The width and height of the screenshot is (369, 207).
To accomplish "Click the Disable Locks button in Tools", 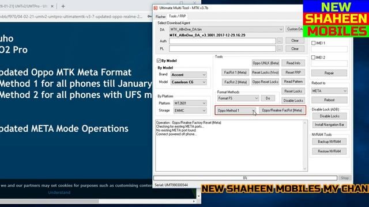I will [x=293, y=101].
